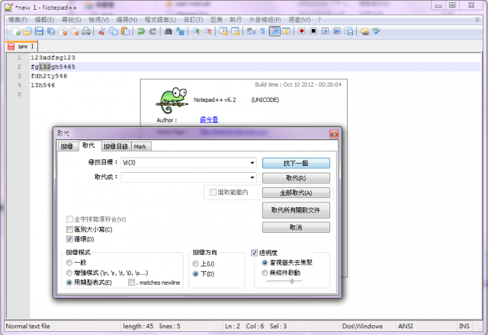The width and height of the screenshot is (488, 335).
Task: Toggle the '. matches newline' checkbox
Action: pyautogui.click(x=132, y=282)
